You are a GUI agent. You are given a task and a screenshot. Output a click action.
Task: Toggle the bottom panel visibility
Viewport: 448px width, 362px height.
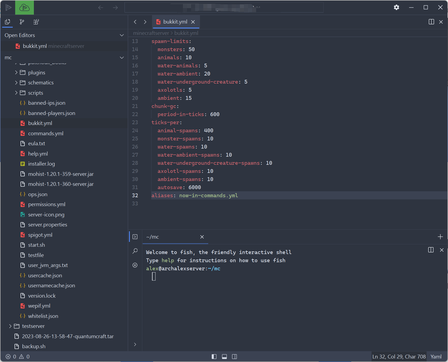(224, 357)
